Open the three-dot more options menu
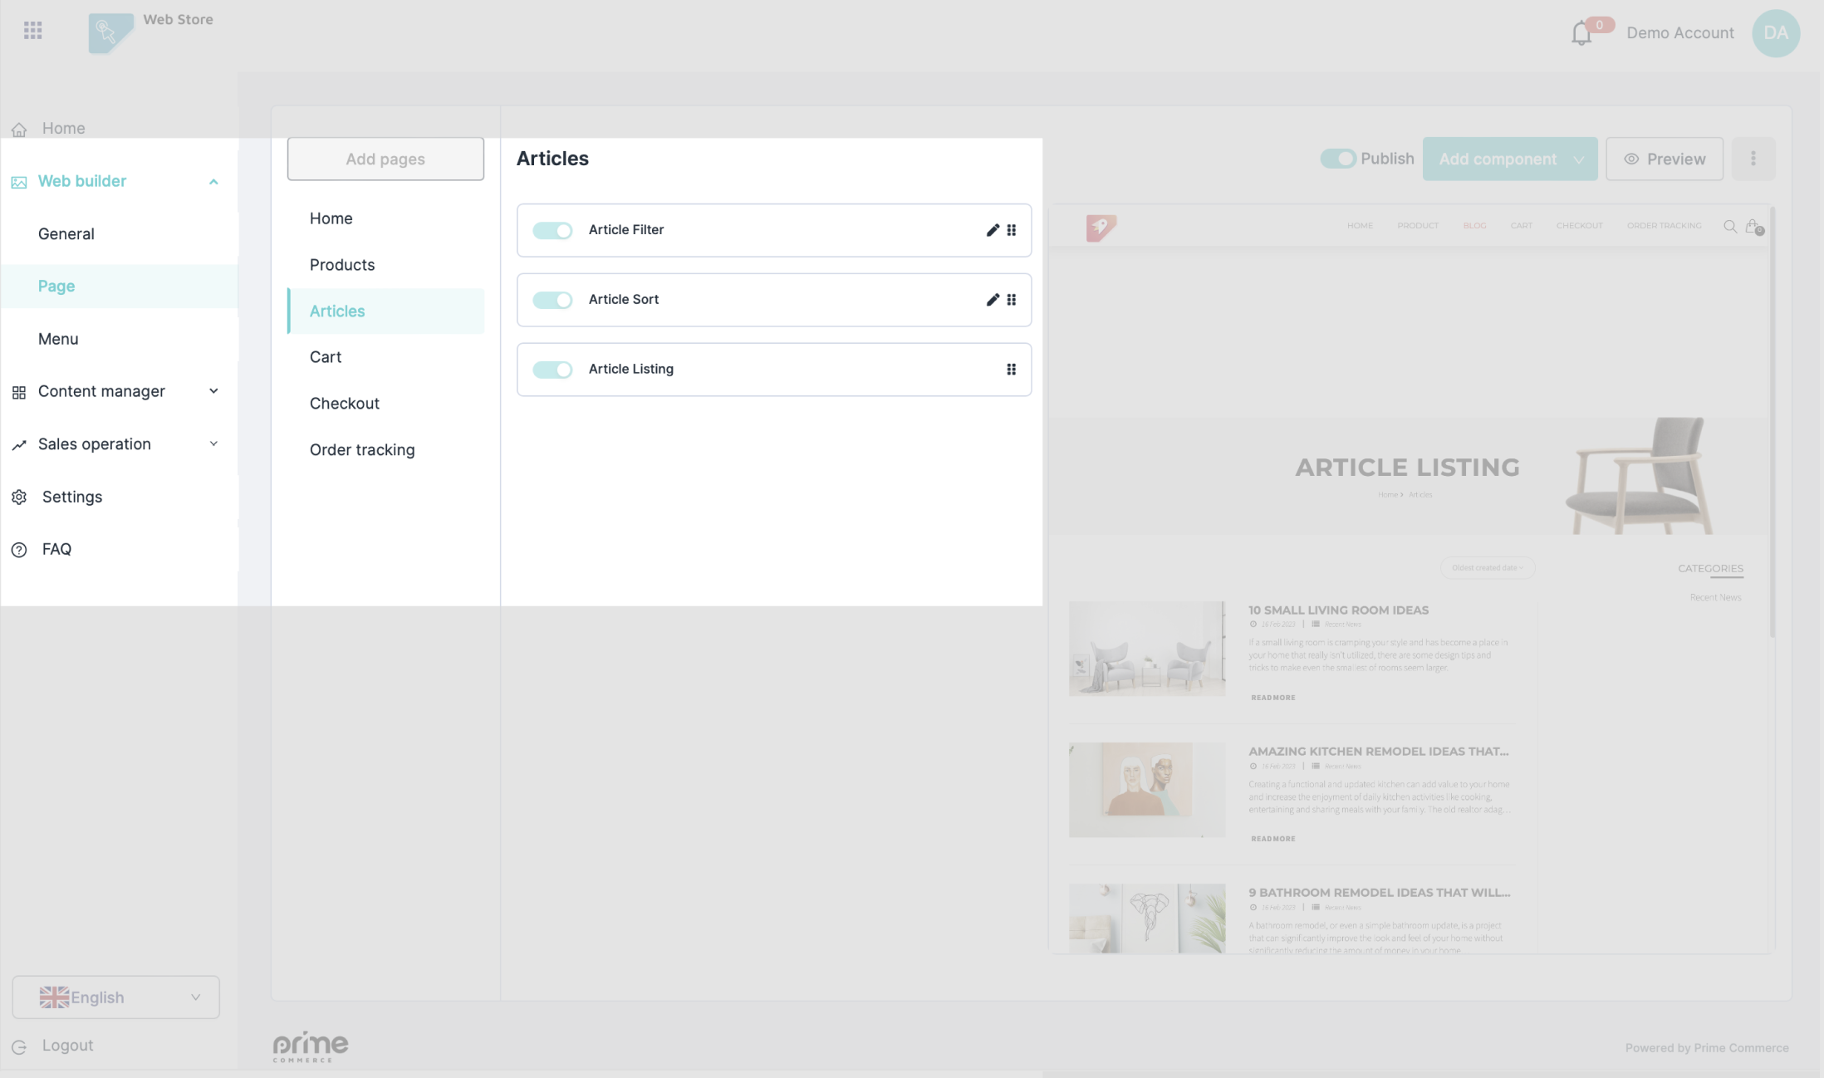The width and height of the screenshot is (1824, 1078). 1753,159
